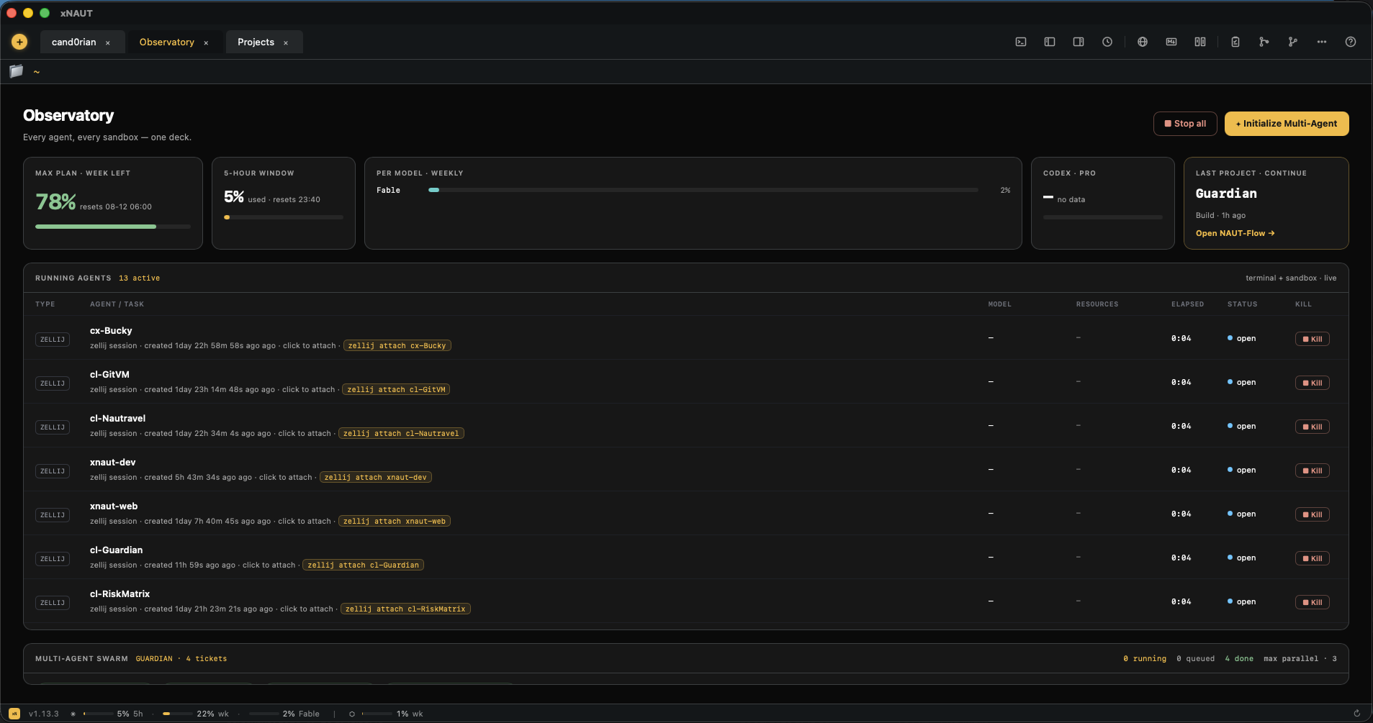Open the globe browser icon
The width and height of the screenshot is (1373, 723).
point(1143,42)
